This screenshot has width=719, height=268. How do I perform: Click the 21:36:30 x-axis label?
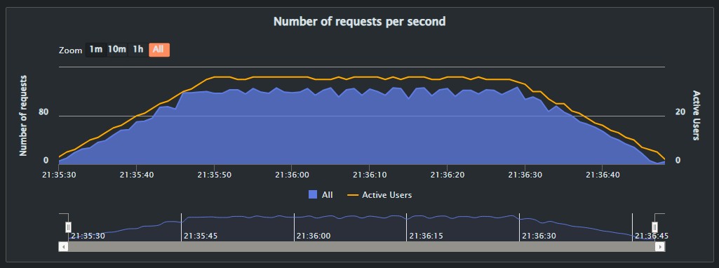[x=525, y=175]
